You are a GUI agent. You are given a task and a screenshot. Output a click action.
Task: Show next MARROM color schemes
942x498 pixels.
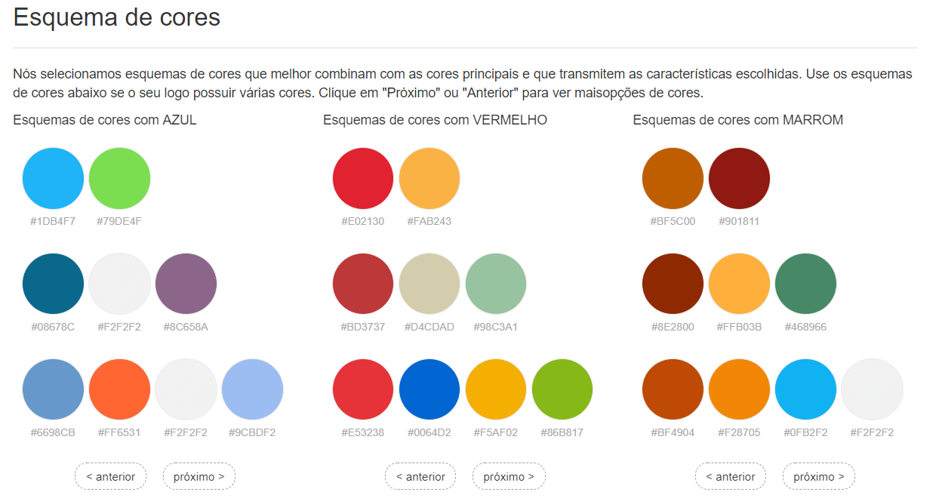(819, 476)
